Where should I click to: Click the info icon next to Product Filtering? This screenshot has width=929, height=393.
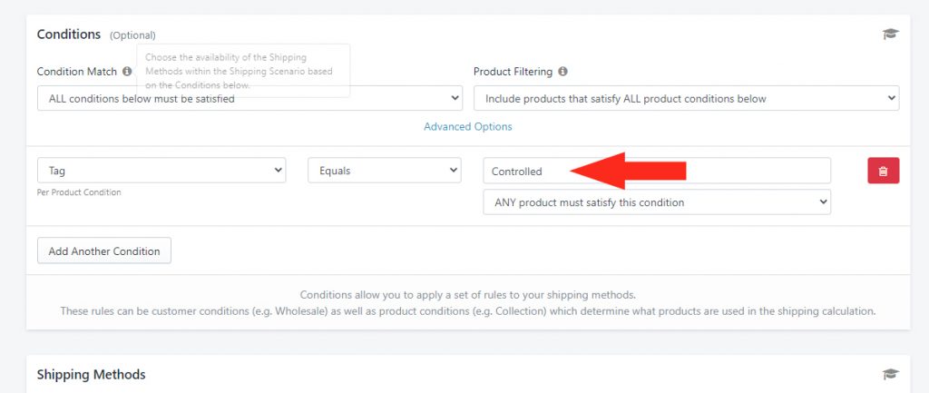point(562,71)
